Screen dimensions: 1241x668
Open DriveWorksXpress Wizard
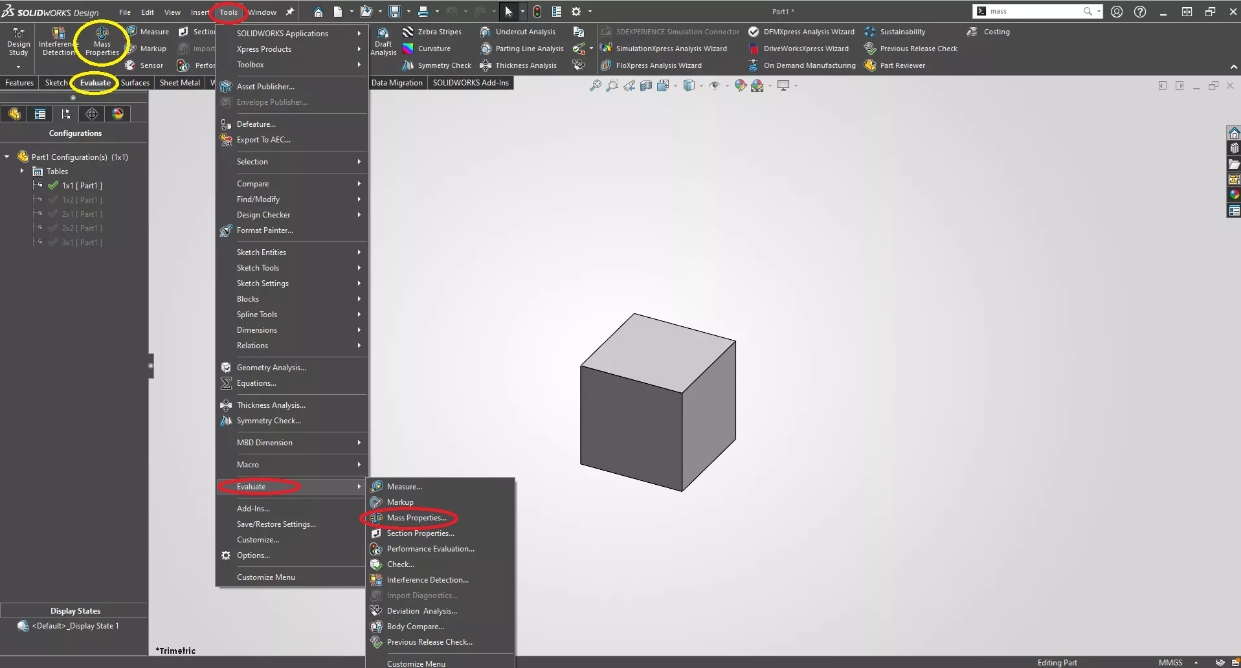pyautogui.click(x=798, y=49)
